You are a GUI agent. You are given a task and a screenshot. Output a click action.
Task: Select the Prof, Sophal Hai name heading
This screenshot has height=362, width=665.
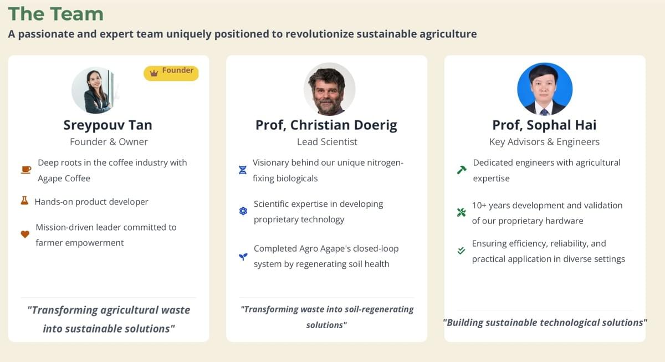(x=544, y=125)
